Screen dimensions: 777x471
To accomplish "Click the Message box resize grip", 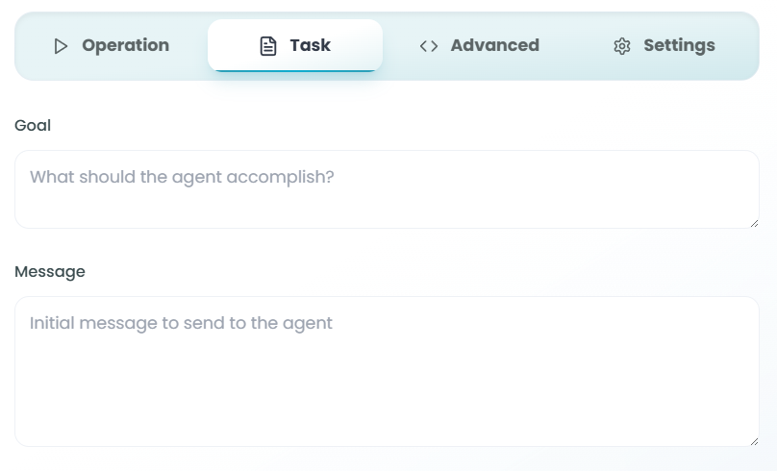I will pos(753,440).
